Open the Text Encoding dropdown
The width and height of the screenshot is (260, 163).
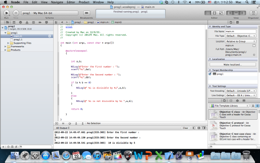coord(240,91)
